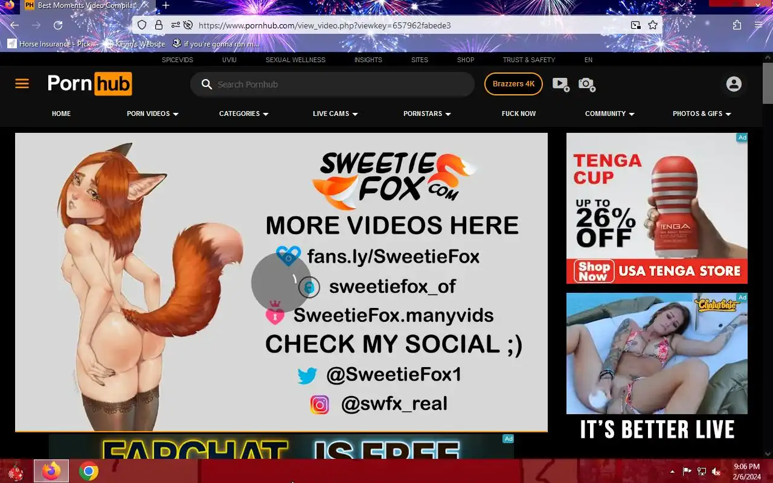Image resolution: width=773 pixels, height=483 pixels.
Task: Open the upload photo camera icon
Action: point(587,85)
